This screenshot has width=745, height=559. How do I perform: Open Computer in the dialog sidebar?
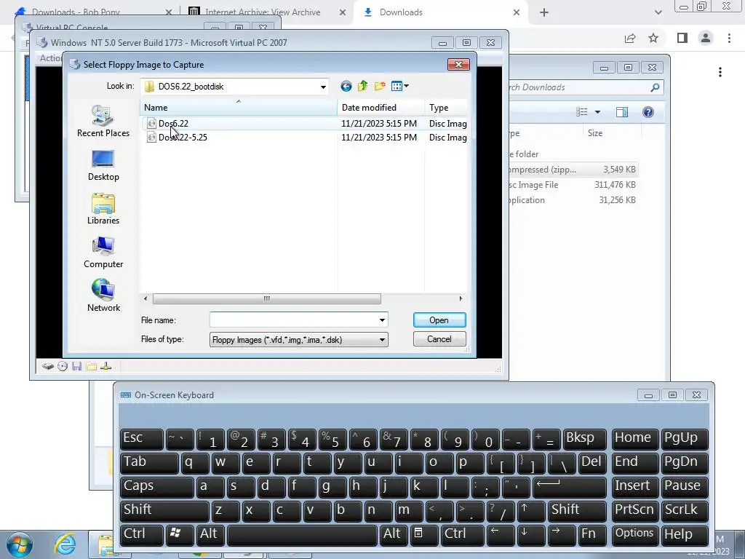point(103,253)
